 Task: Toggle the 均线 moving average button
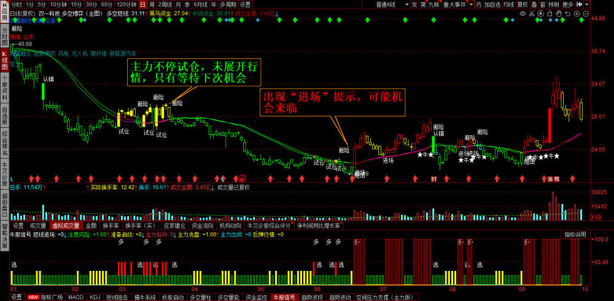click(508, 5)
